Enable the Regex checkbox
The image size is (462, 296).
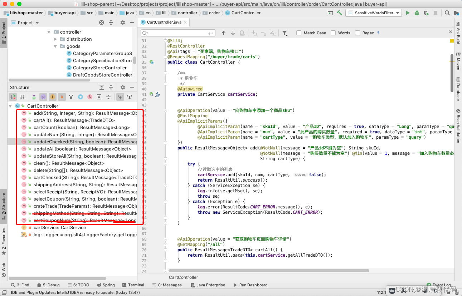[358, 33]
